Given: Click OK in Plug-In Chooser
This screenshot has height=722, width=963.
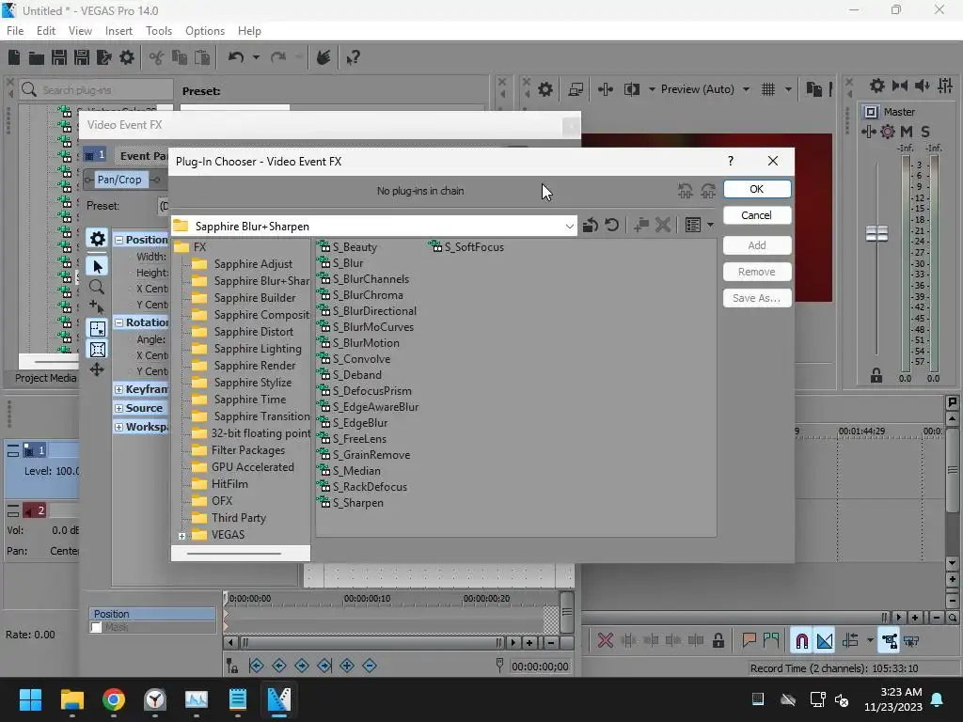Looking at the screenshot, I should pyautogui.click(x=757, y=189).
